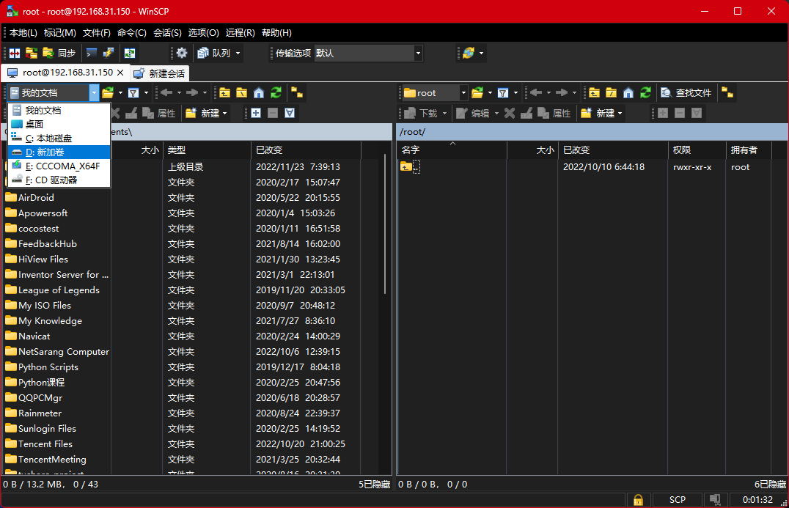The width and height of the screenshot is (789, 508).
Task: Open Preferences with the gear icon
Action: [181, 53]
